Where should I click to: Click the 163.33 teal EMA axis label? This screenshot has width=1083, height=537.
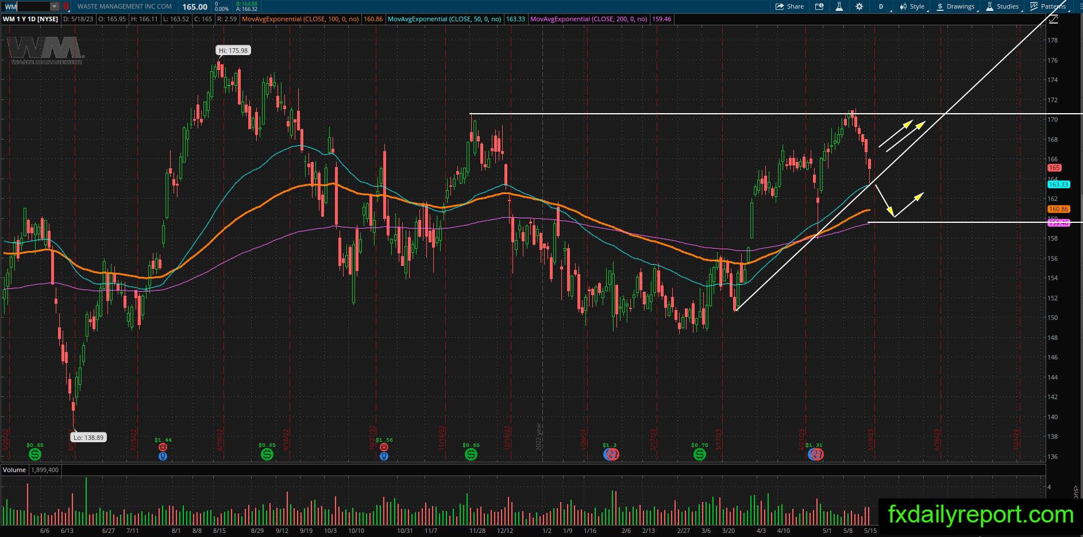tap(1058, 184)
